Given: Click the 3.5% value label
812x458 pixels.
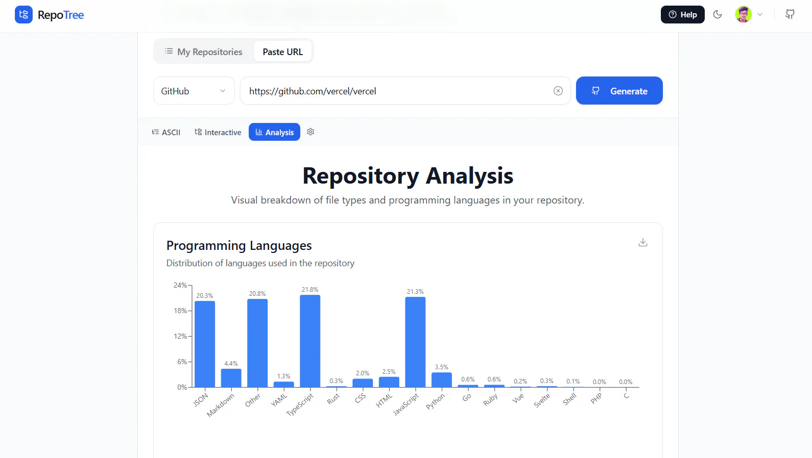Looking at the screenshot, I should (442, 367).
